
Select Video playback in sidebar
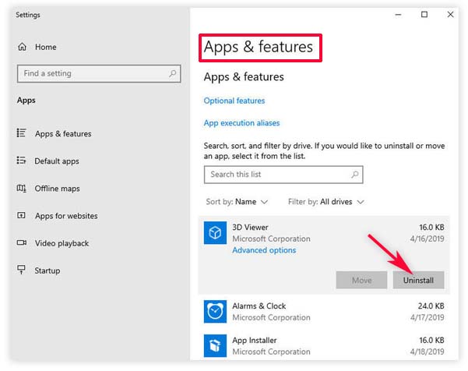pyautogui.click(x=62, y=243)
